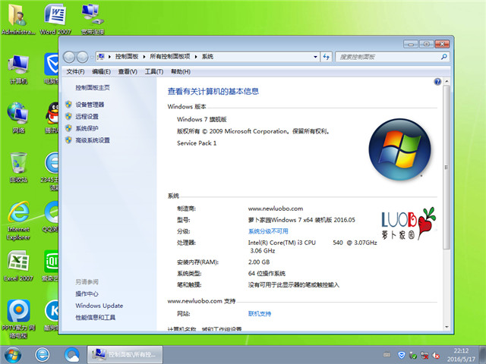Open the Windows Start orb
Image resolution: width=486 pixels, height=364 pixels.
(13, 355)
